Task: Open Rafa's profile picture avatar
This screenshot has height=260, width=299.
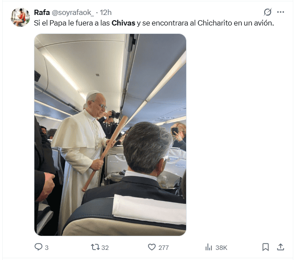Action: [x=20, y=17]
